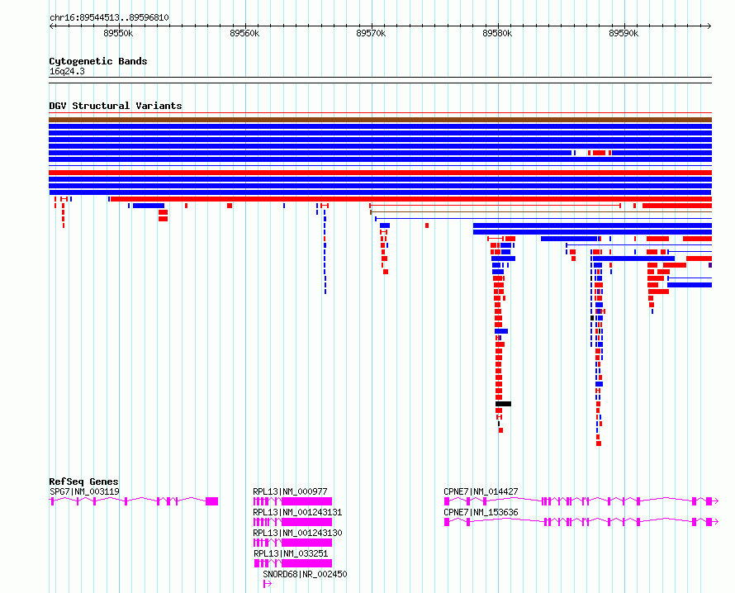Click the chr16:89544513..89596810 coordinate label
This screenshot has height=593, width=735.
click(109, 17)
